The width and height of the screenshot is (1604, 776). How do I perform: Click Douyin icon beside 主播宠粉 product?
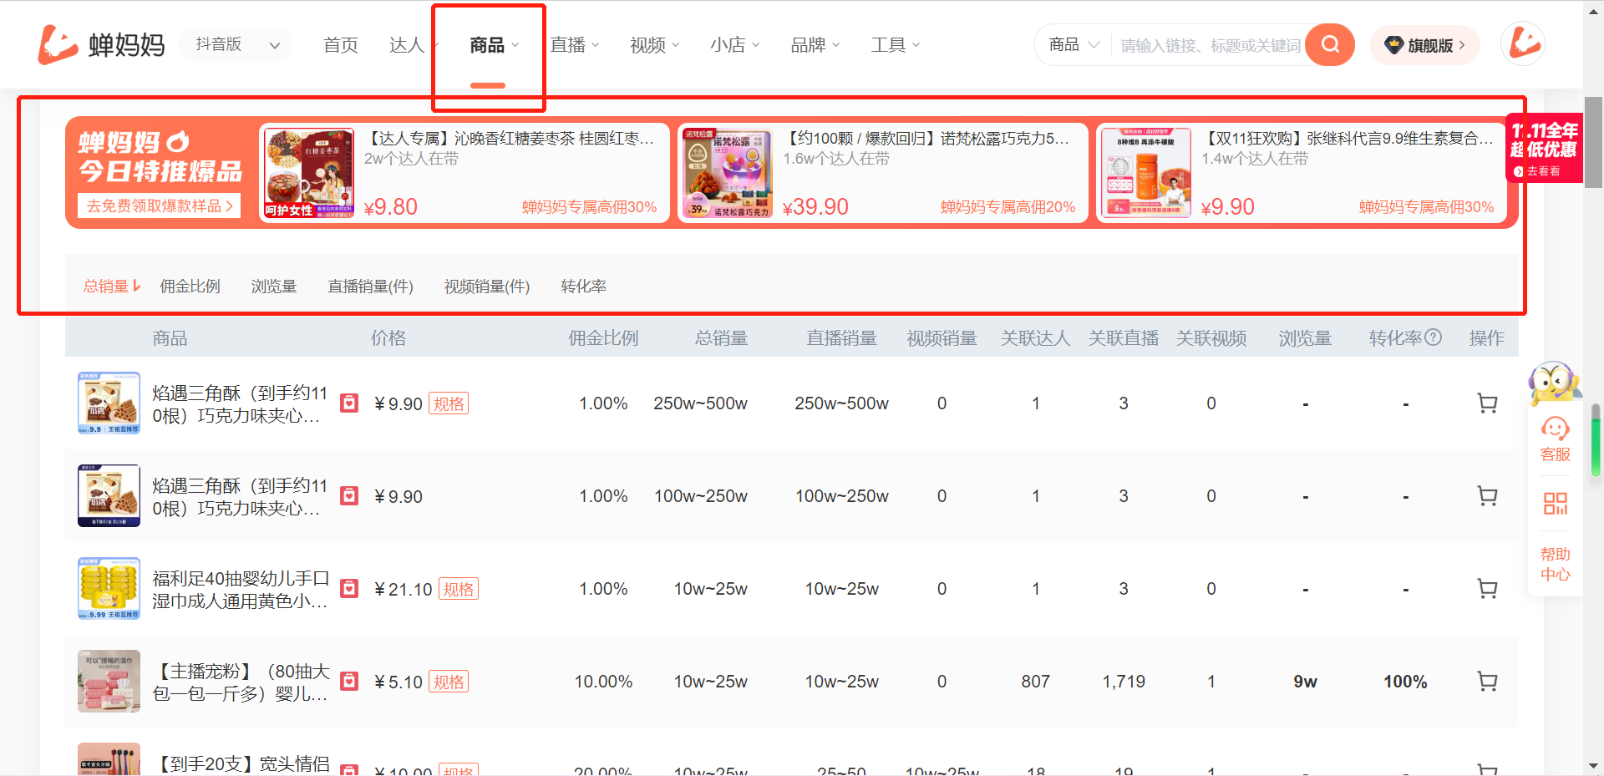click(349, 682)
